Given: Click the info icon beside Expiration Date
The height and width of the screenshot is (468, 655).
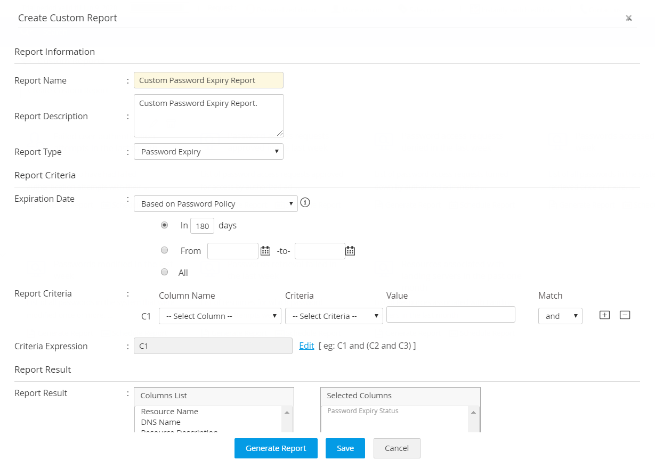Looking at the screenshot, I should click(305, 203).
